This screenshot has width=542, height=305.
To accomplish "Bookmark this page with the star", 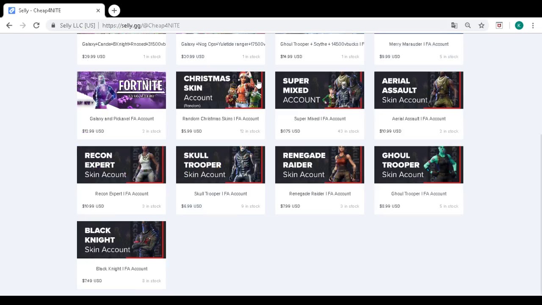I will click(x=481, y=25).
